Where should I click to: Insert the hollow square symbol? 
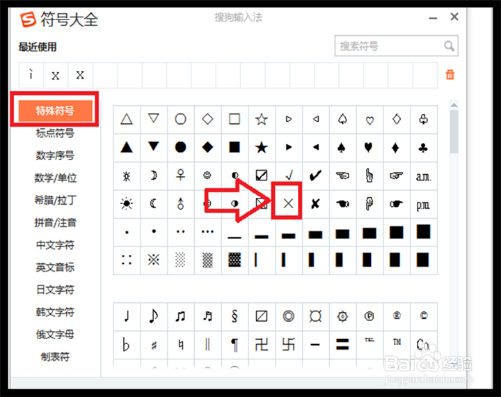234,119
